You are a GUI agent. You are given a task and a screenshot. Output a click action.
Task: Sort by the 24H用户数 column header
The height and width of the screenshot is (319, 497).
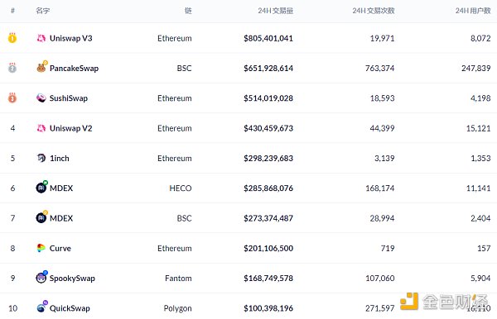[473, 11]
